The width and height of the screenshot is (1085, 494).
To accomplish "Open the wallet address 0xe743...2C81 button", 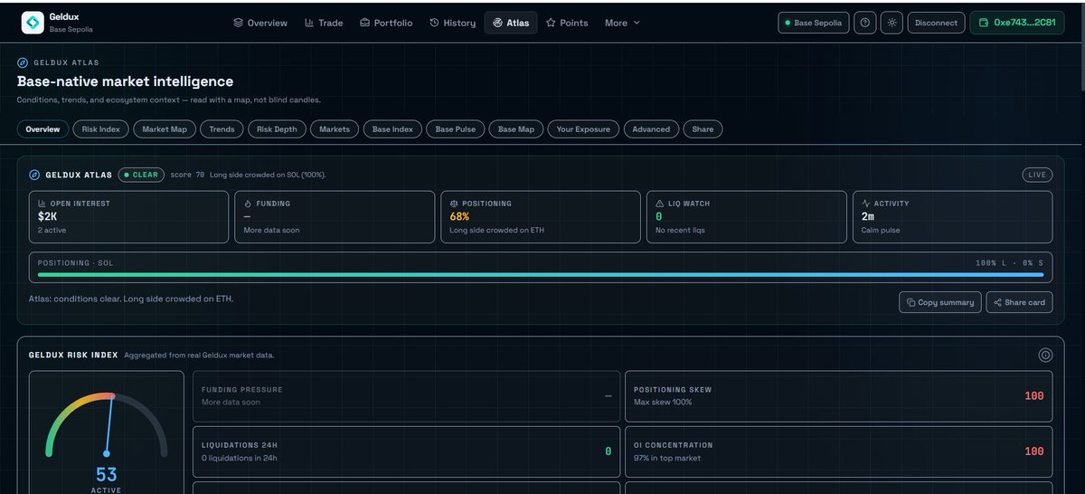I will click(1017, 23).
